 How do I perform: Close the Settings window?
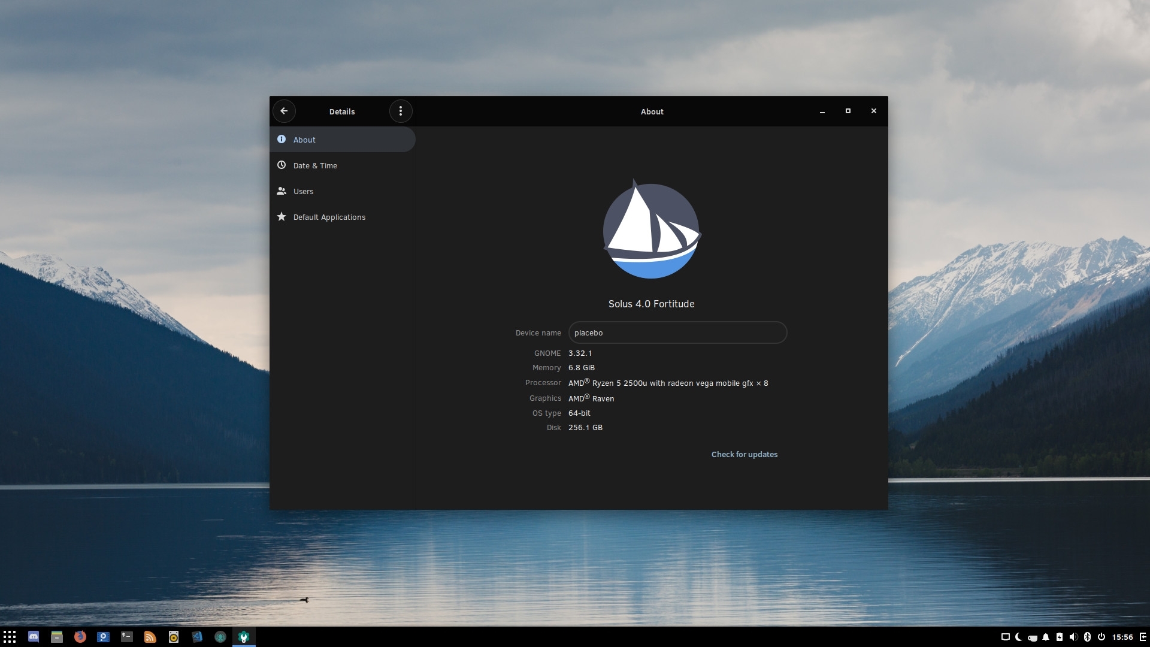tap(874, 111)
